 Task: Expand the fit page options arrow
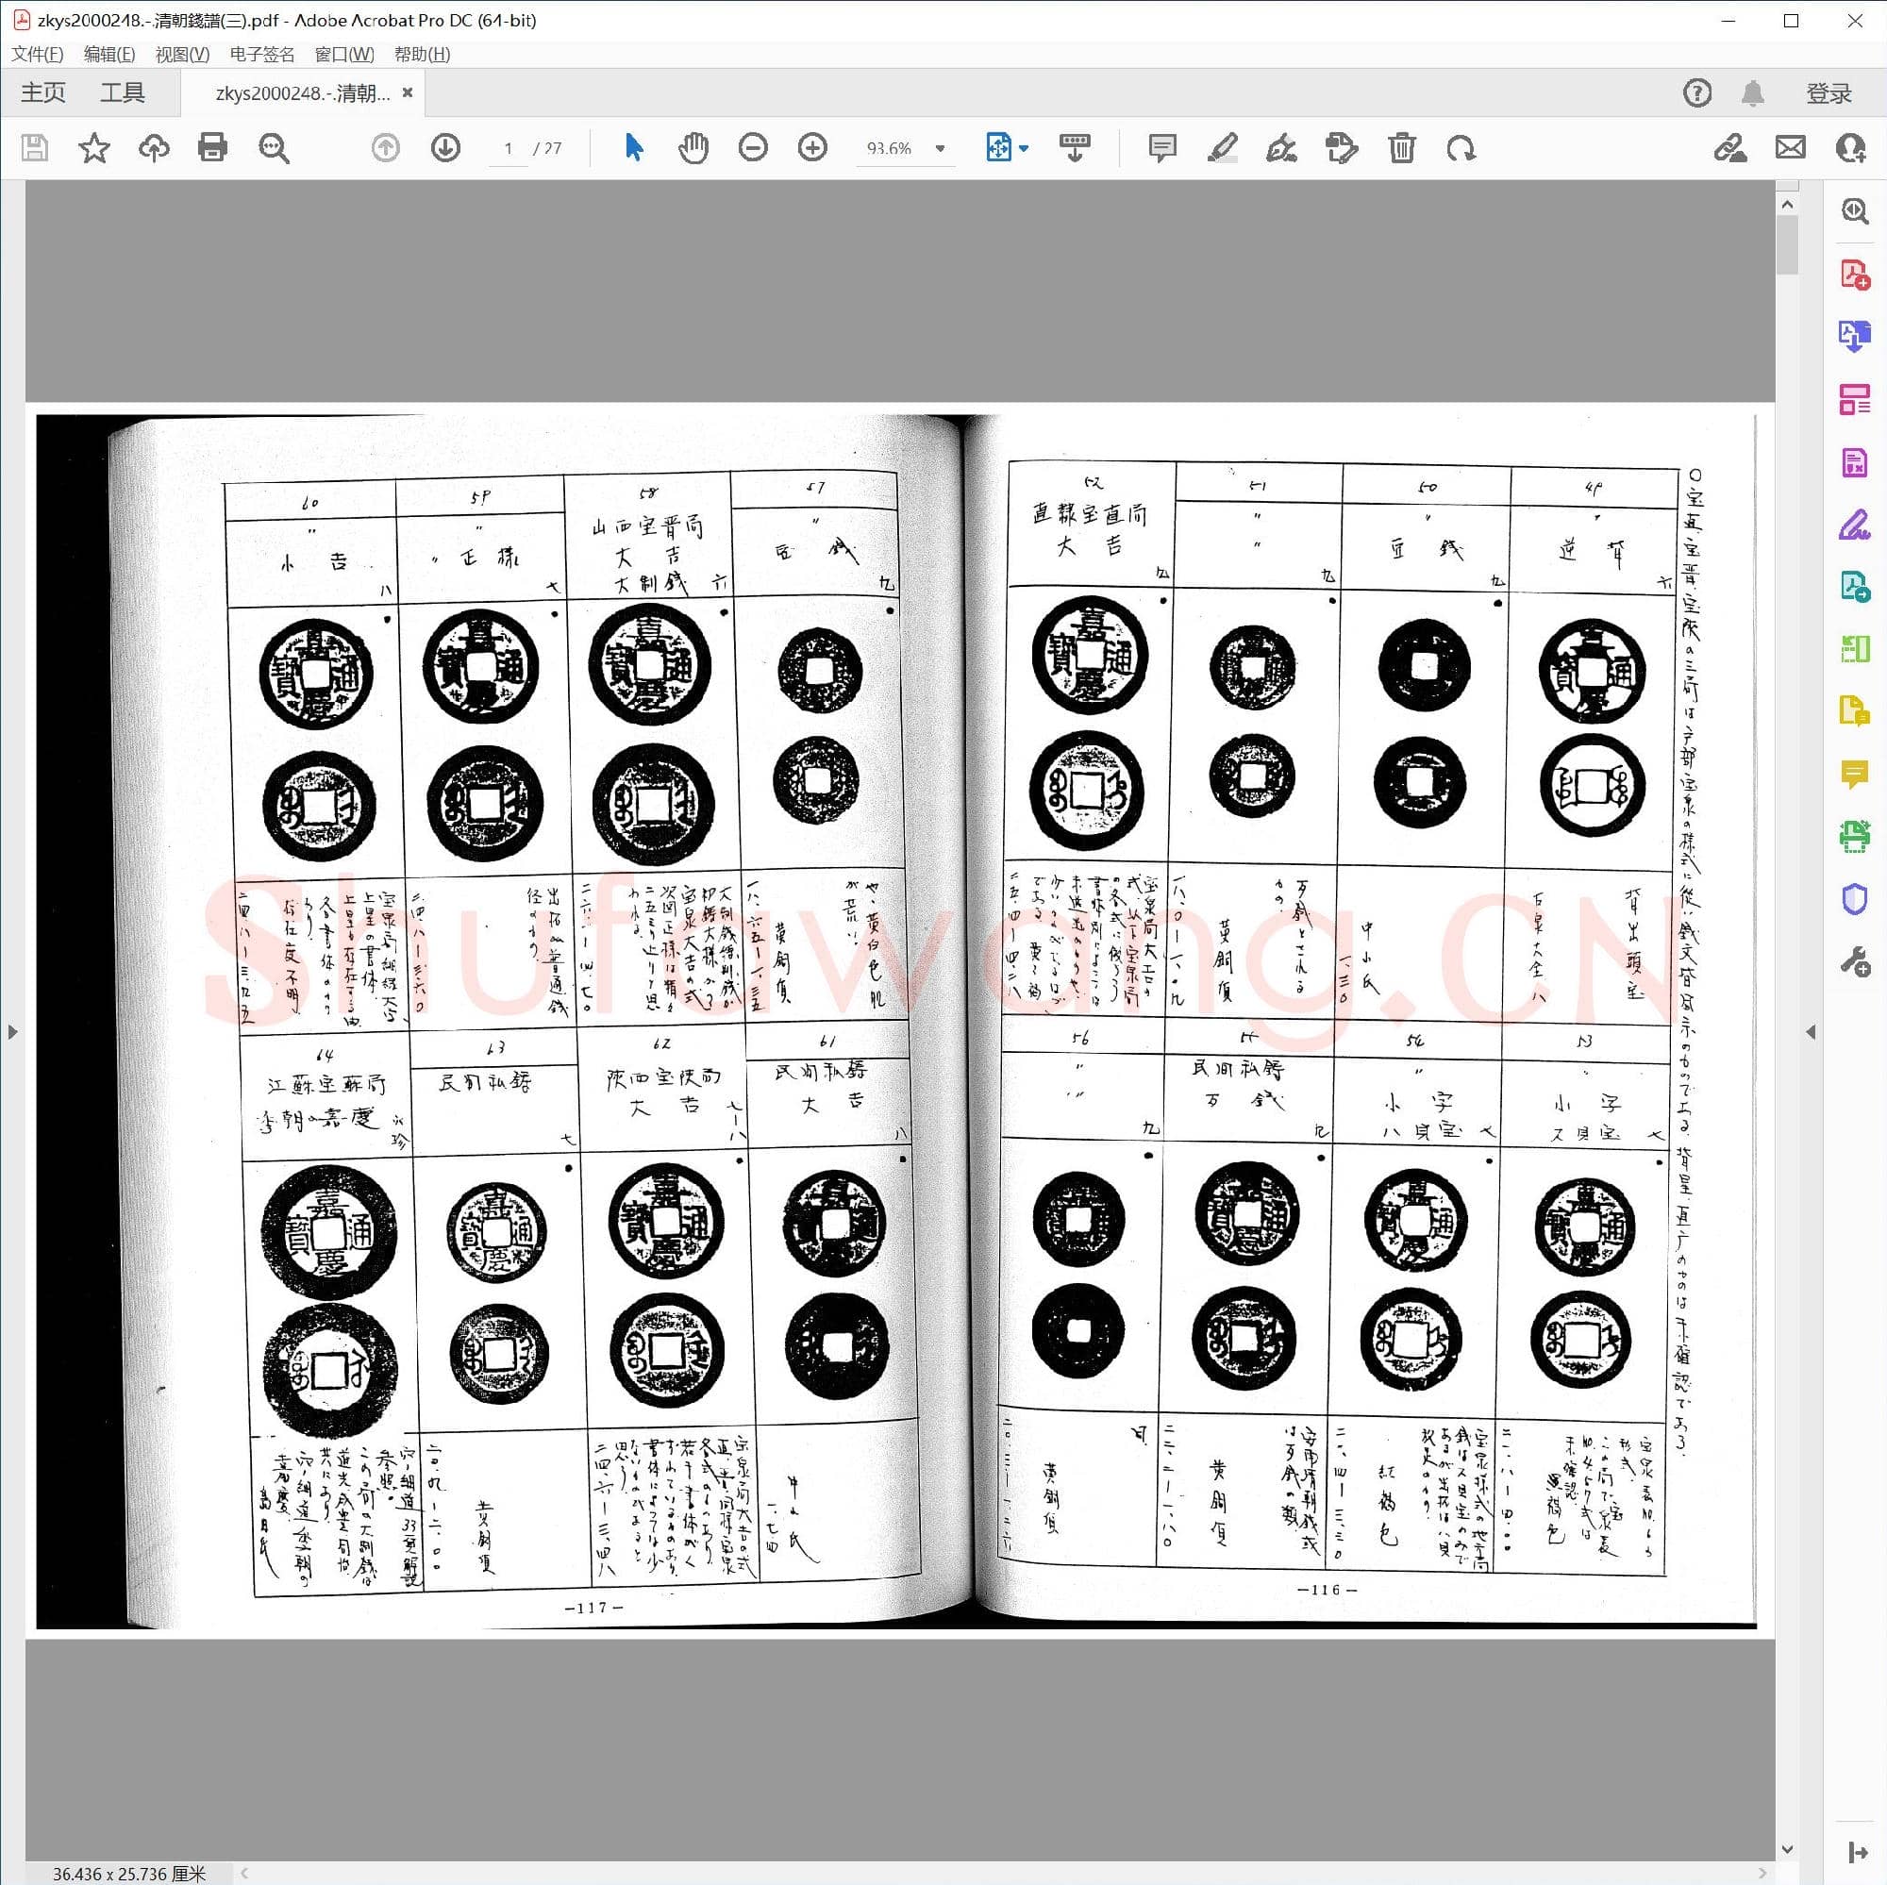(x=1024, y=148)
